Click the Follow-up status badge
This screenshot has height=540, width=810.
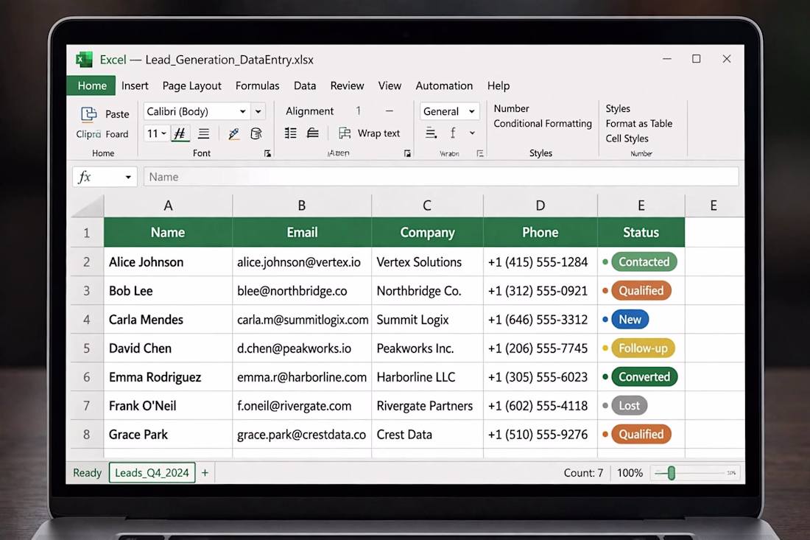point(643,348)
